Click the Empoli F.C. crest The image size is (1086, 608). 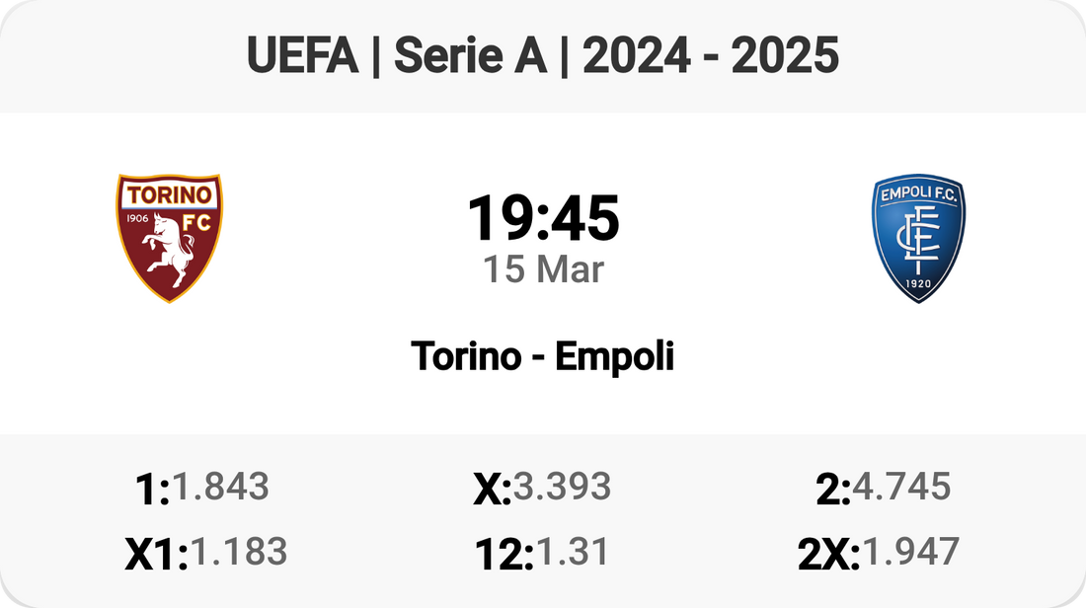click(918, 238)
